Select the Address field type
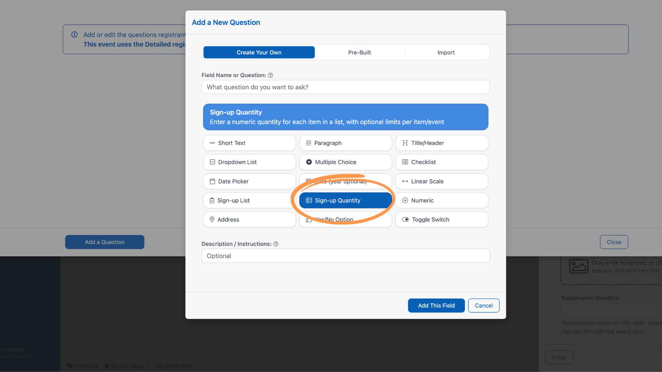Viewport: 662px width, 372px height. pyautogui.click(x=249, y=219)
